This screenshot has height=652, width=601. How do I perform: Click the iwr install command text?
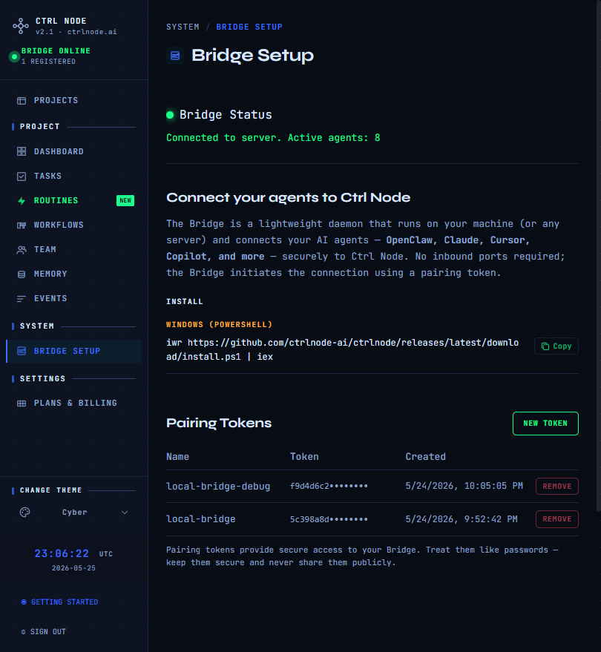tap(342, 349)
